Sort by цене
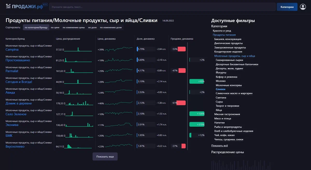 [x=55, y=27]
